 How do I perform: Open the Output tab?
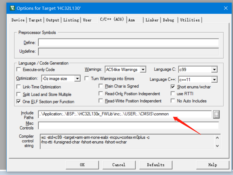click(x=52, y=20)
